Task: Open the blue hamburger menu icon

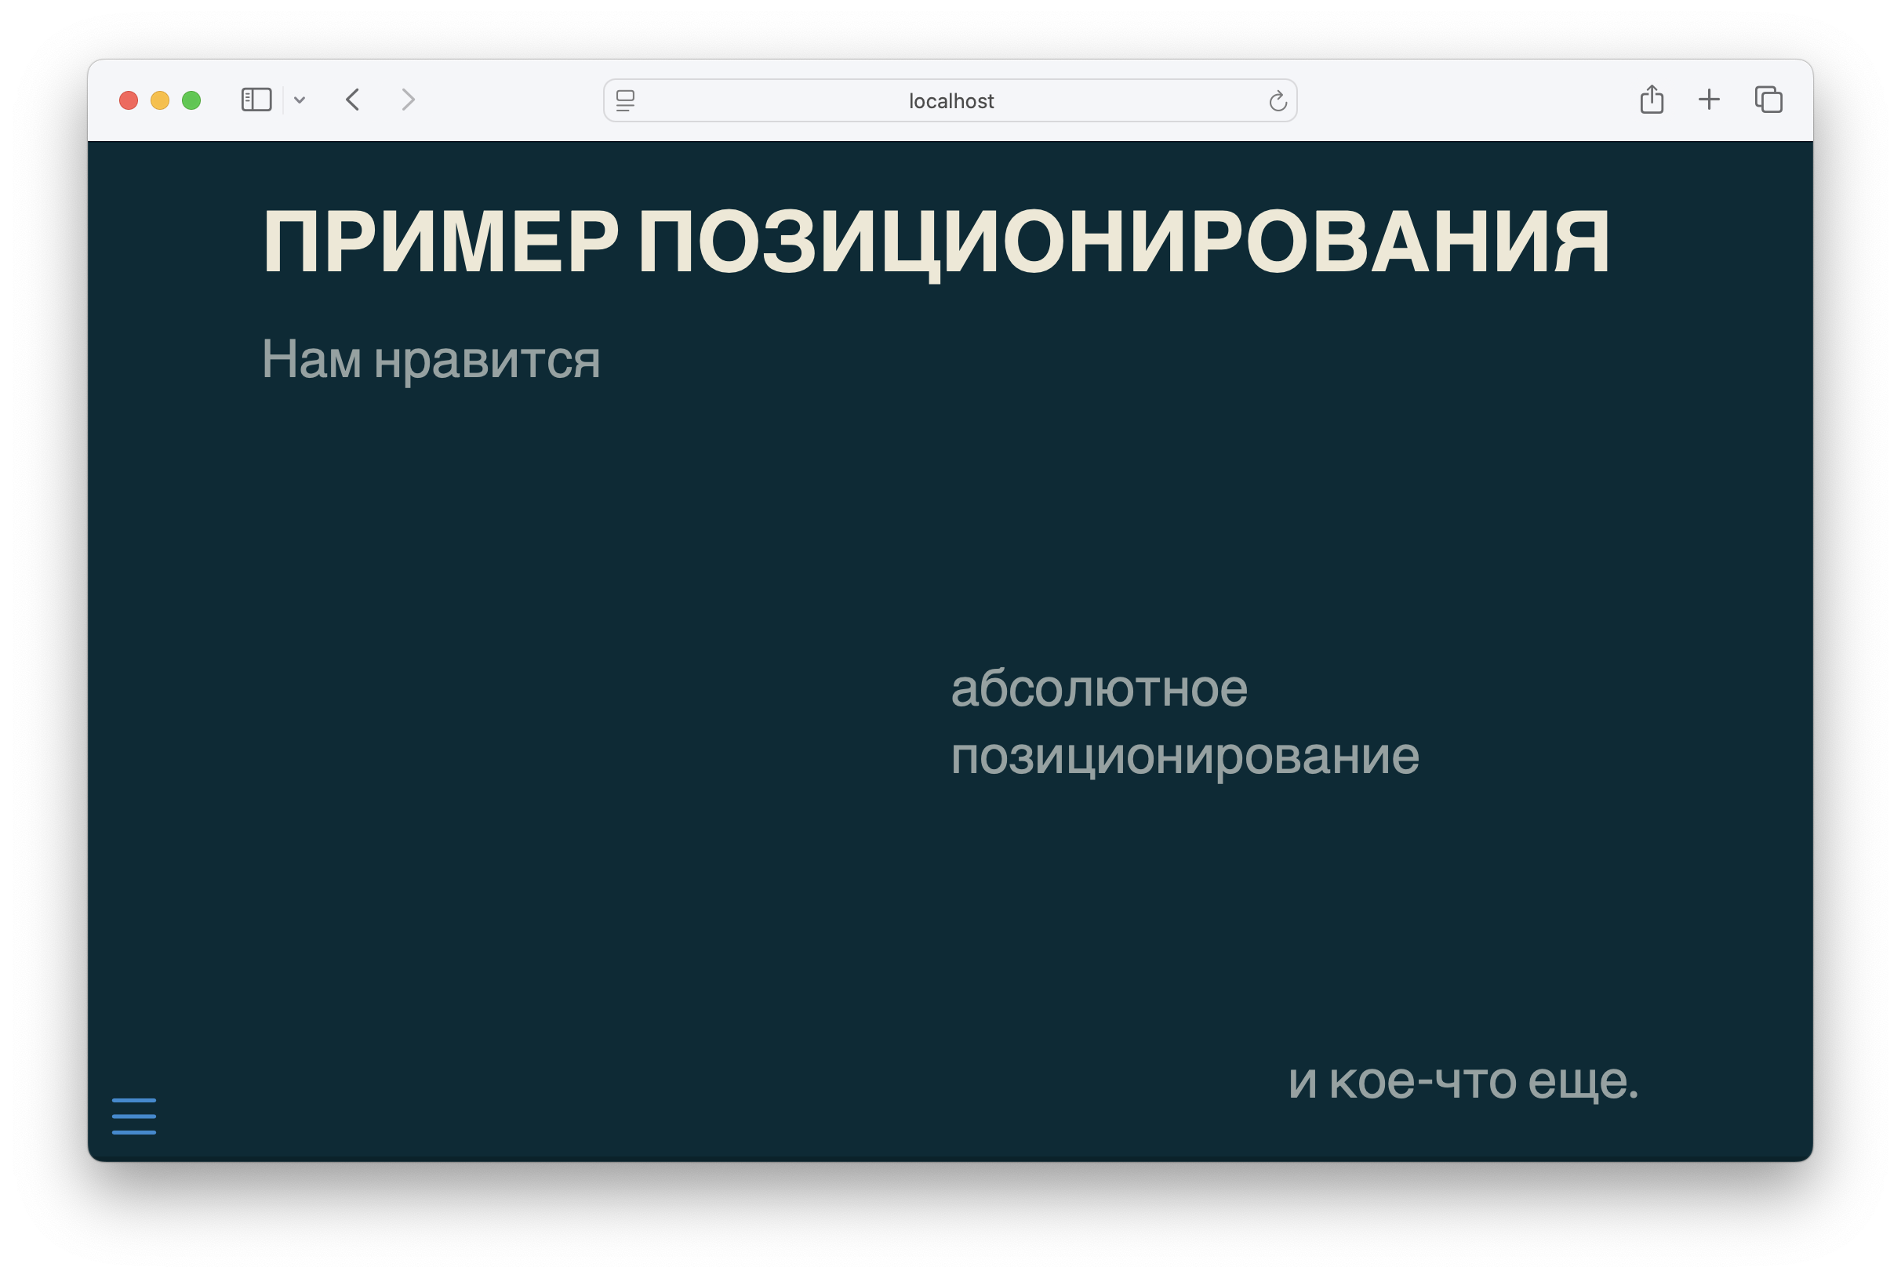Action: [133, 1116]
